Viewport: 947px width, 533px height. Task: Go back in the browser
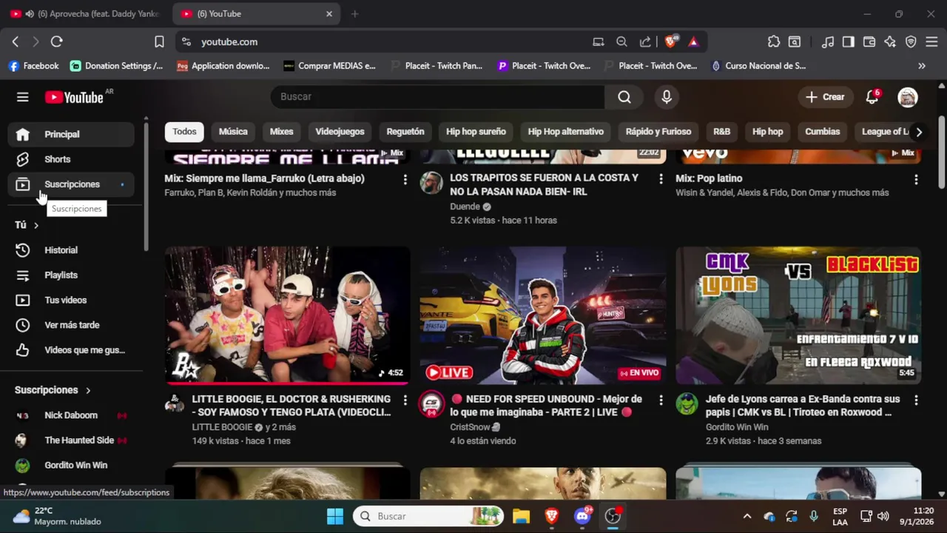16,42
